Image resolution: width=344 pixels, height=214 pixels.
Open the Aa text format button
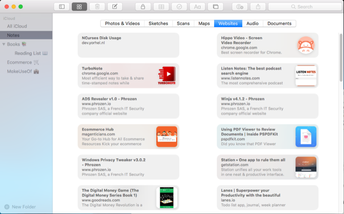coord(197,7)
